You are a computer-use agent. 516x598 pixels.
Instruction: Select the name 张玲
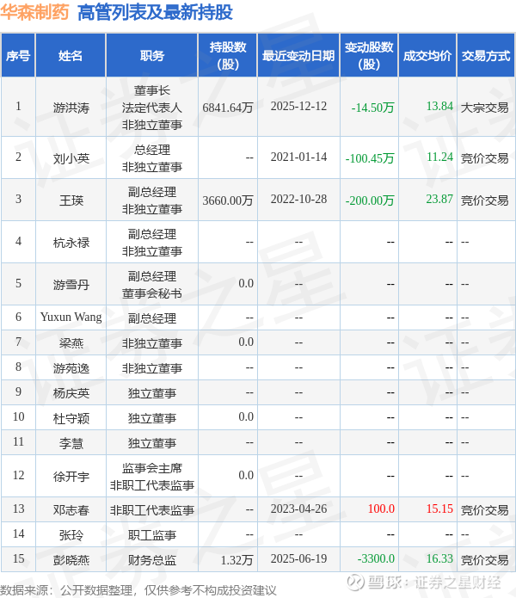tap(71, 535)
